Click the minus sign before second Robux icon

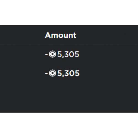[46, 73]
